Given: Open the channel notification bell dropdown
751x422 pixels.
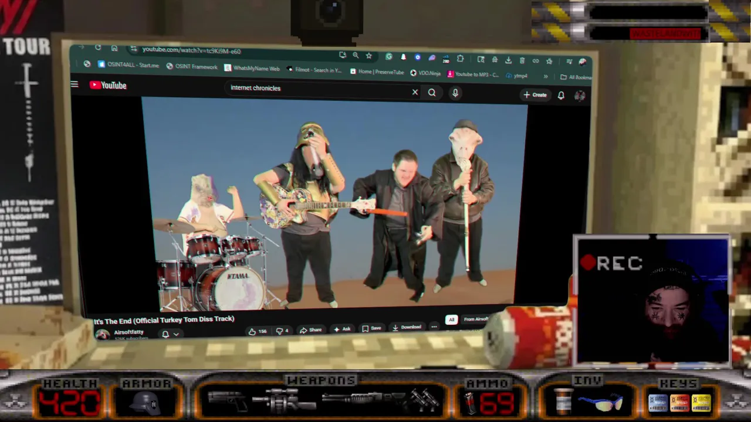Looking at the screenshot, I should (x=170, y=334).
